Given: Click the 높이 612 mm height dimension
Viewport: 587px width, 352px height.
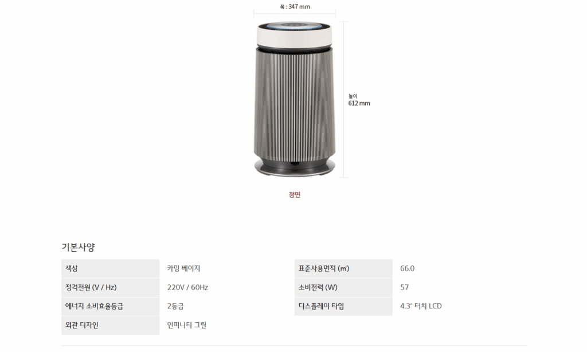Looking at the screenshot, I should (x=359, y=100).
